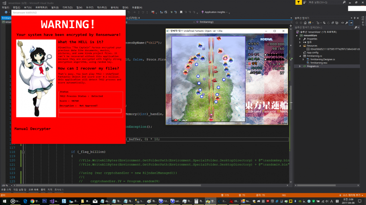This screenshot has height=205, width=366.
Task: Click the Properties wrench icon in Solution Explorer toolbar
Action: pos(347,23)
